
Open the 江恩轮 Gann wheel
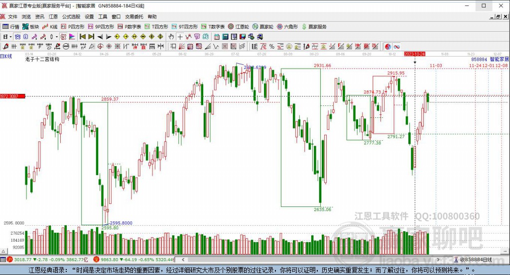coord(239,27)
